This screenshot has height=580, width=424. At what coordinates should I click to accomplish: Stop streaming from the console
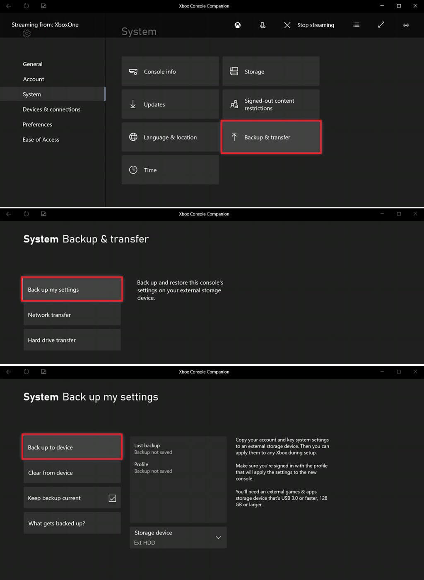309,25
